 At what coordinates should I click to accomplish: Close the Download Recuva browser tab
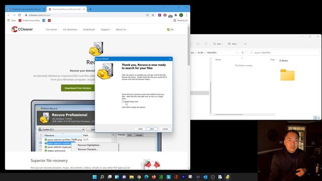coord(84,9)
